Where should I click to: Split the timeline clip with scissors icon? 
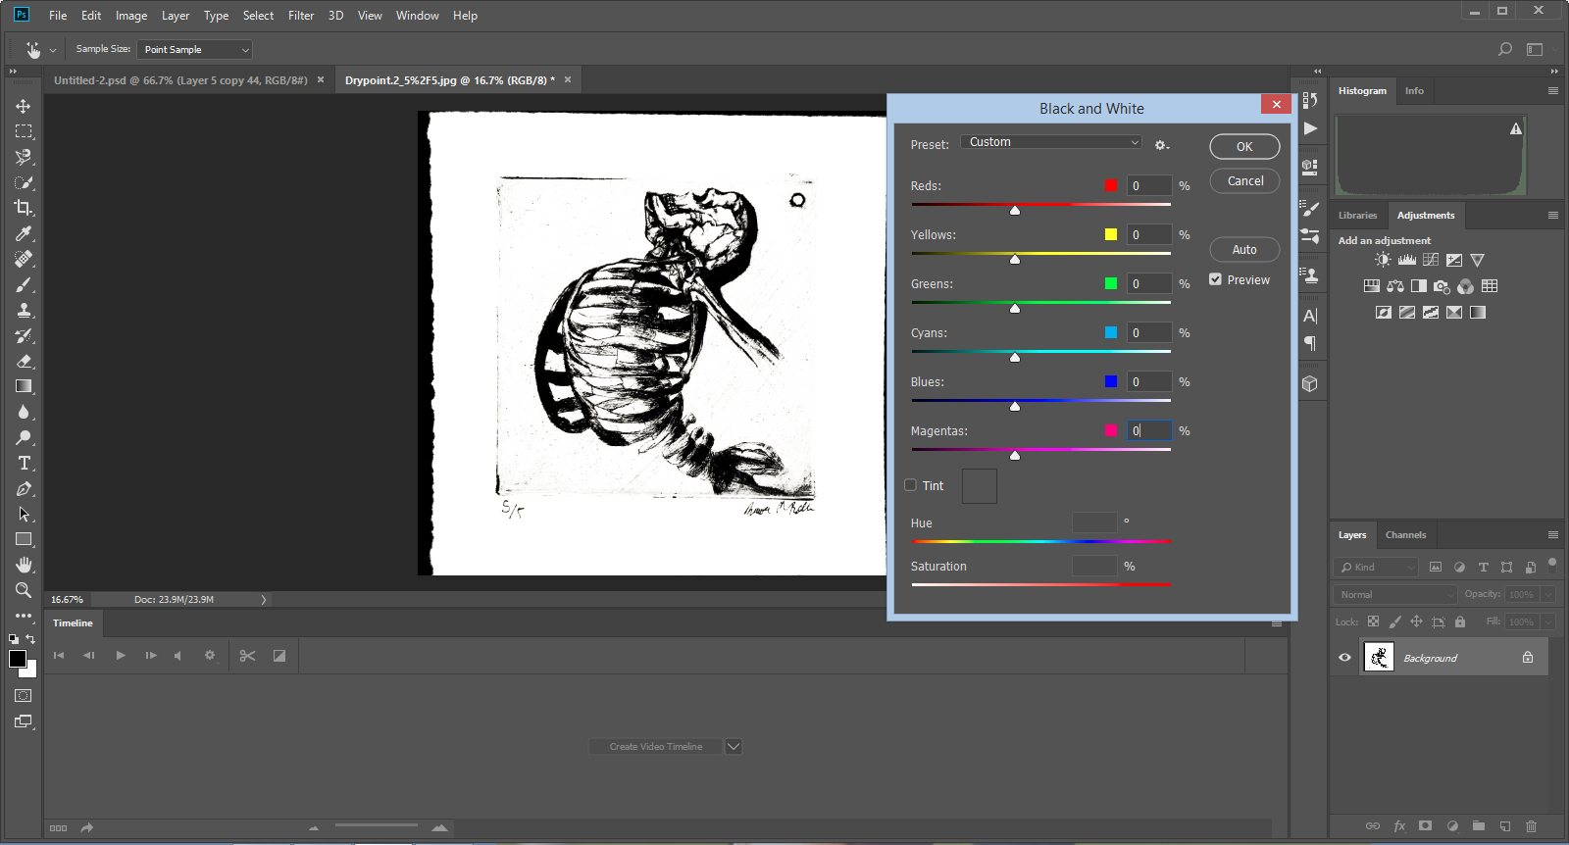click(x=247, y=656)
